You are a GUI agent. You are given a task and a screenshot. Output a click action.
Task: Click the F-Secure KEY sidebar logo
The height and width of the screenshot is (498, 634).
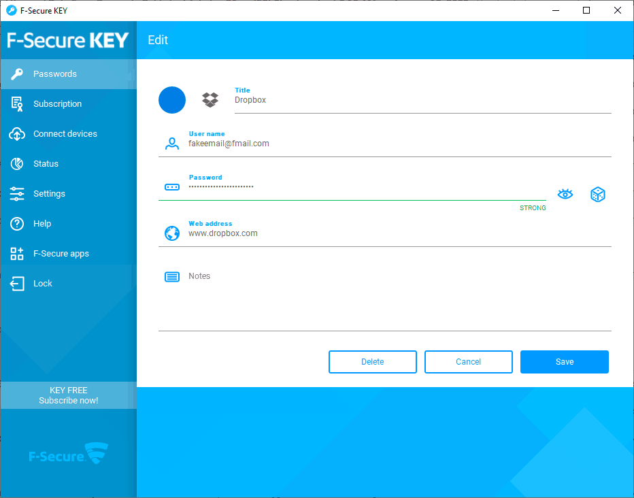pyautogui.click(x=68, y=40)
